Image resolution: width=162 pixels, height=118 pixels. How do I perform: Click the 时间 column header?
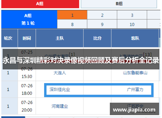[x=27, y=38]
